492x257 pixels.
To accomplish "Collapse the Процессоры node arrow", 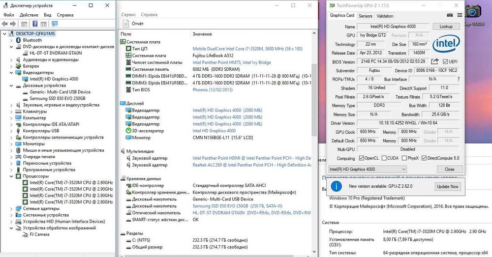I will pos(11,176).
